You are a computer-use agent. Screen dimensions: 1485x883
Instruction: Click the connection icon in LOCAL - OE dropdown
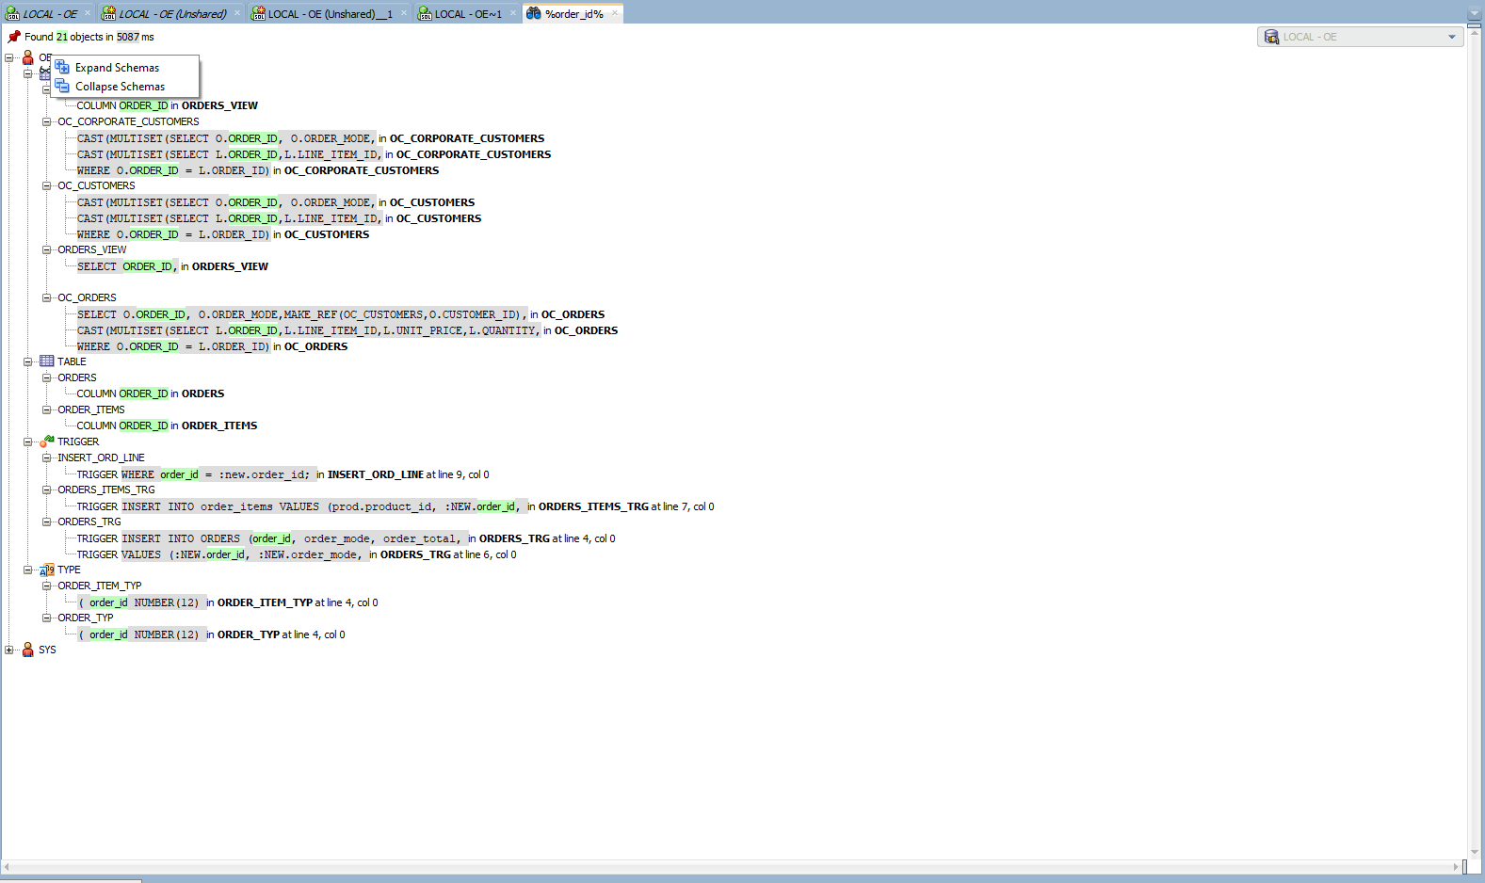(x=1272, y=37)
